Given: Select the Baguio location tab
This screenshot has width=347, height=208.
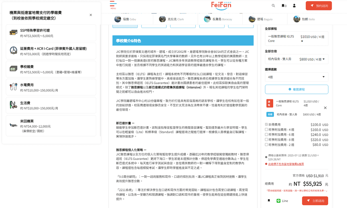Looking at the screenshot, I should click(x=259, y=19).
